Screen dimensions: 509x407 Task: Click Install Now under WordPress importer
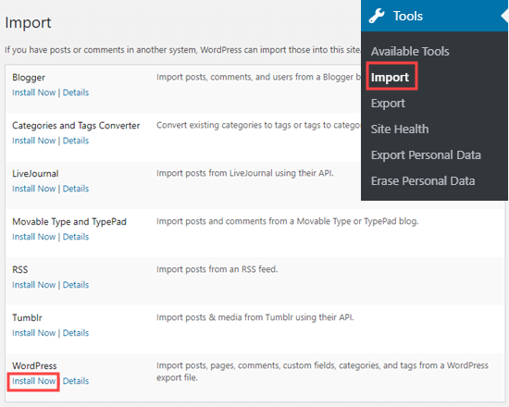33,381
